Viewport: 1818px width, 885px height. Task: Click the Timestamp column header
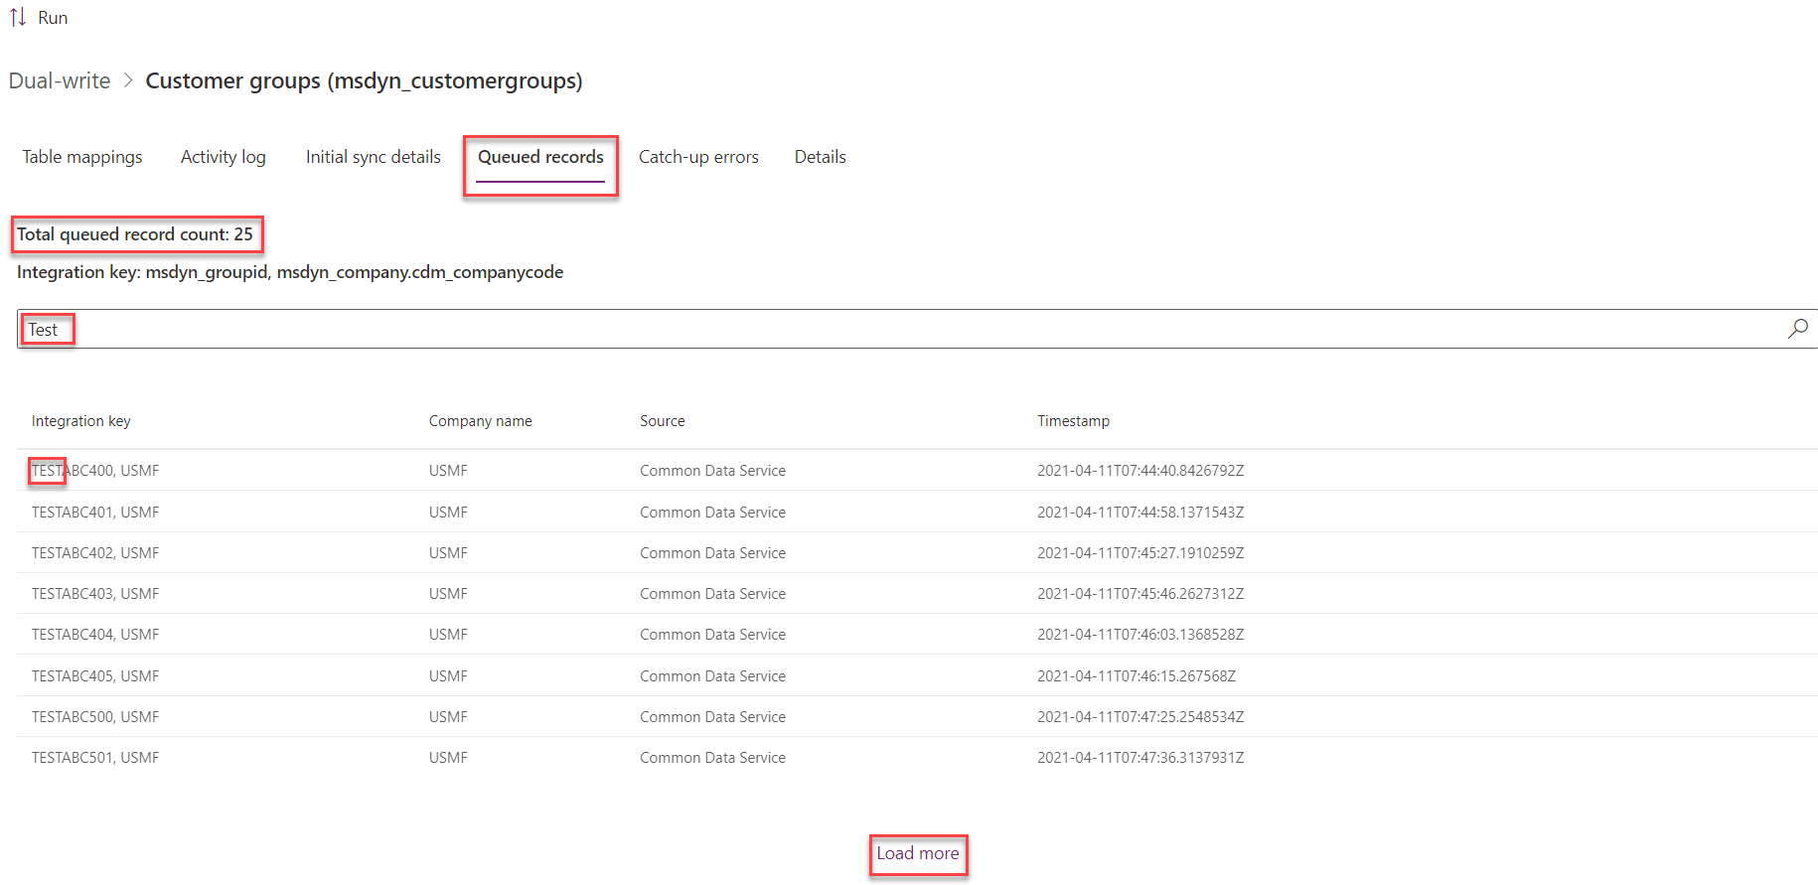point(1074,421)
